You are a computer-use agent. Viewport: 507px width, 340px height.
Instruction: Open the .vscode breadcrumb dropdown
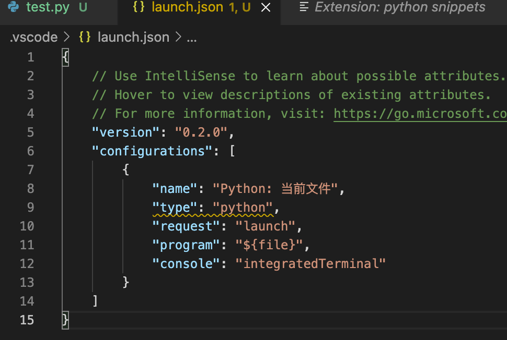click(33, 37)
